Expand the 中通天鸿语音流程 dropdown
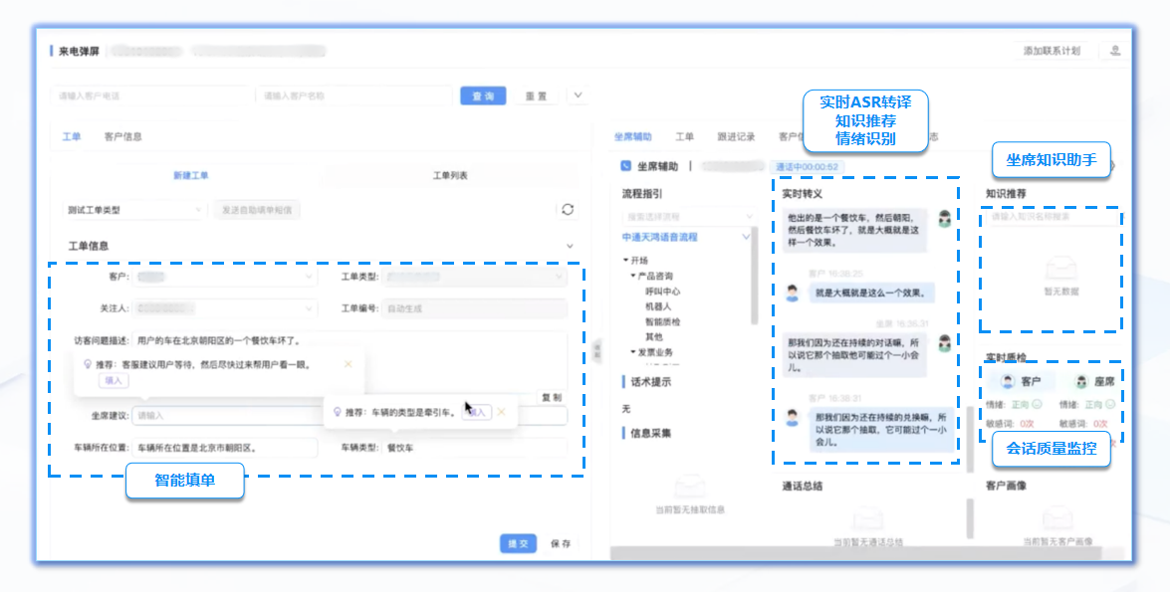 746,237
